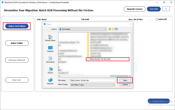Open Recent Items in the sidebar
Viewport: 175px width, 110px height.
pos(50,38)
